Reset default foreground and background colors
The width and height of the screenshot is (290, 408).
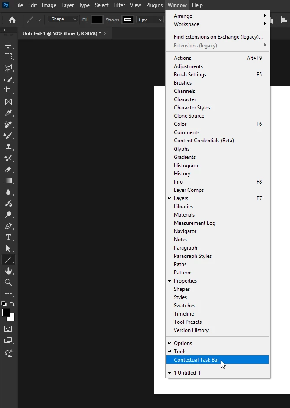point(4,304)
